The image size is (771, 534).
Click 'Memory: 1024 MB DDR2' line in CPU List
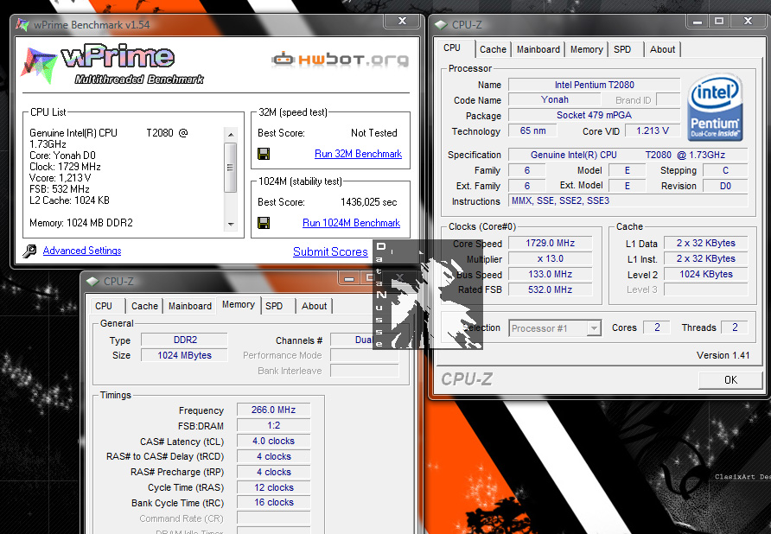tap(81, 223)
